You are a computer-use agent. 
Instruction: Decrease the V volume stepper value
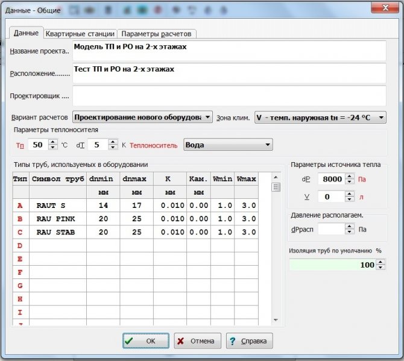349,199
